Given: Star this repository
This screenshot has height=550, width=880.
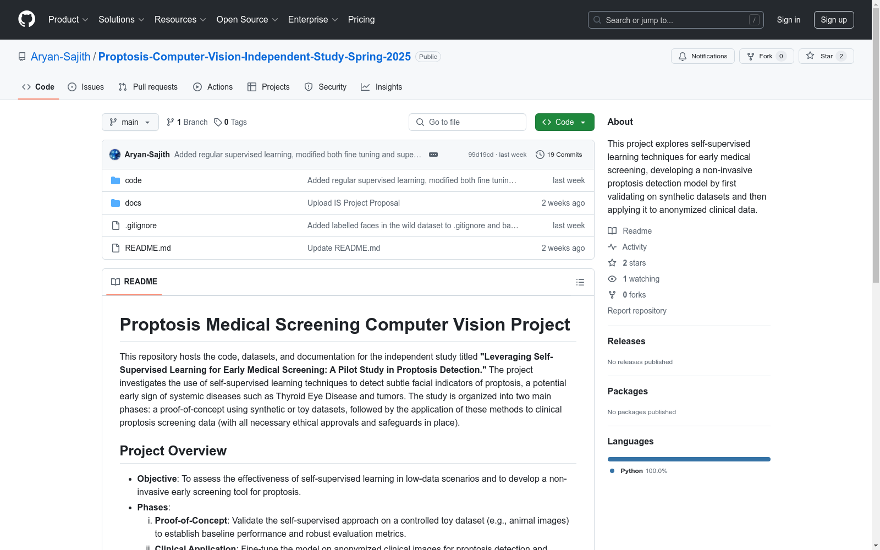Looking at the screenshot, I should pyautogui.click(x=826, y=56).
